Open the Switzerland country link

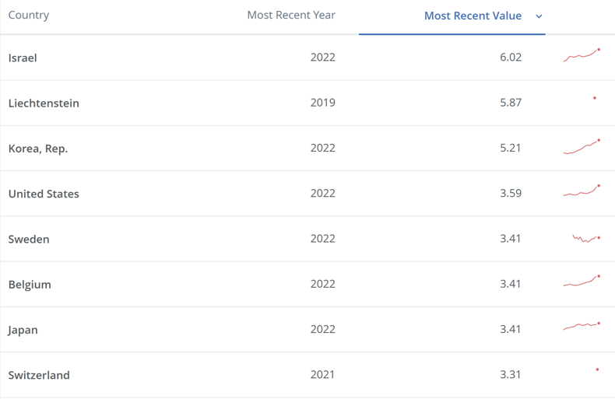pos(39,375)
